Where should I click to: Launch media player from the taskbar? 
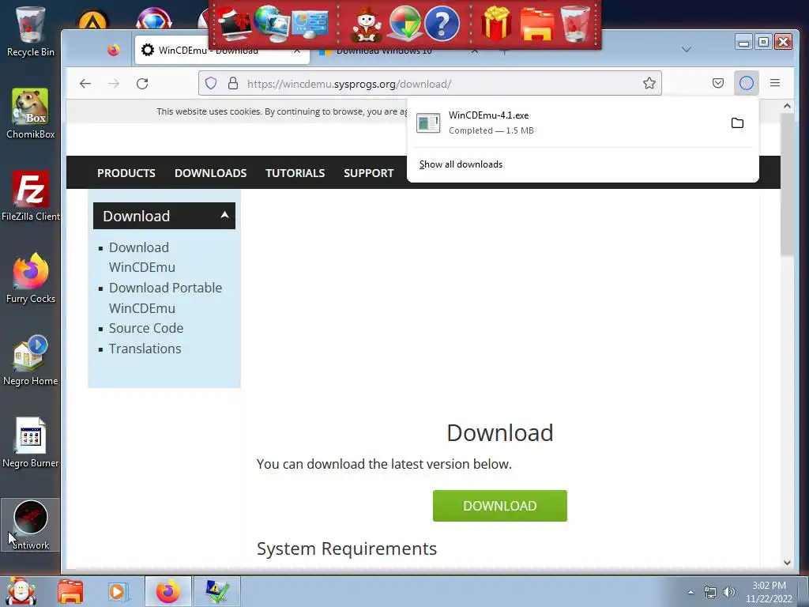[119, 591]
